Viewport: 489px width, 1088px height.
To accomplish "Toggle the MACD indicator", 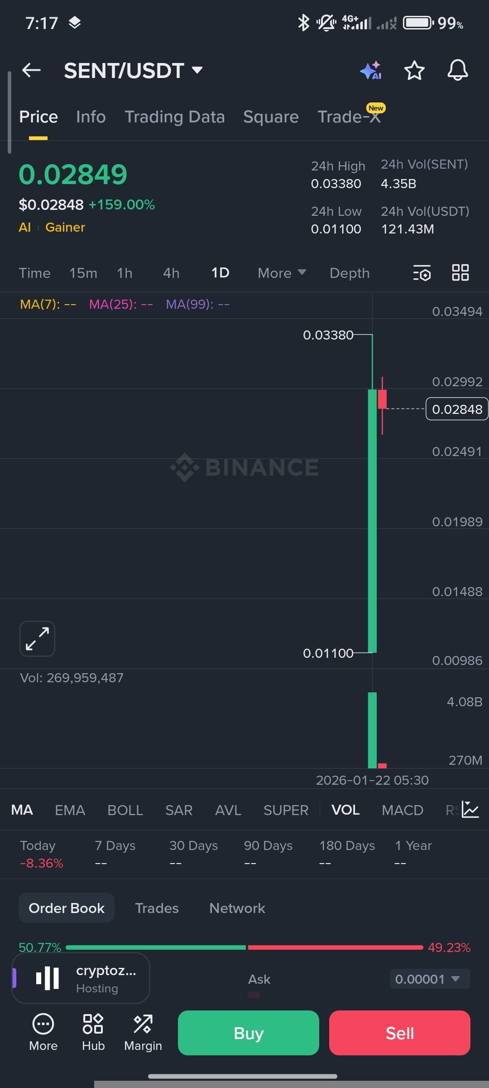I will [402, 810].
